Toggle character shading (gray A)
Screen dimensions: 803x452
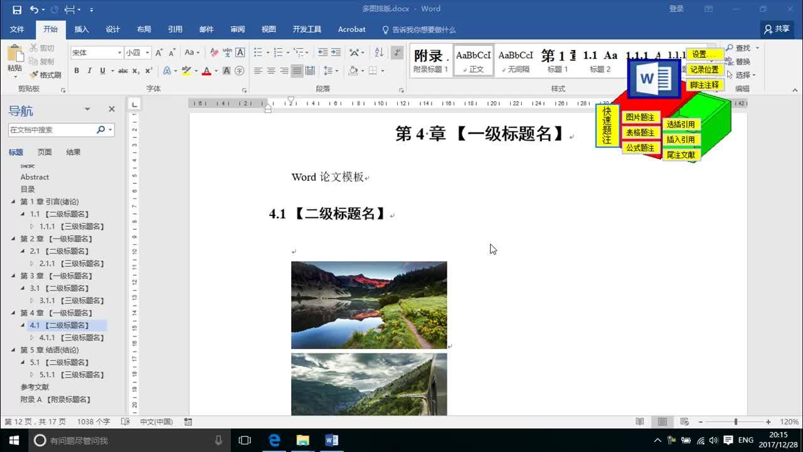pyautogui.click(x=226, y=71)
